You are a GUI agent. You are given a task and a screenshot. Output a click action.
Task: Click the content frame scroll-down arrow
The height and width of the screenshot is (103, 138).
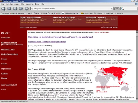[137, 99]
